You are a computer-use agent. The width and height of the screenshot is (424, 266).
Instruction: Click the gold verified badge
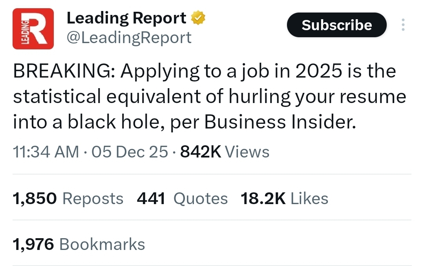pyautogui.click(x=198, y=18)
